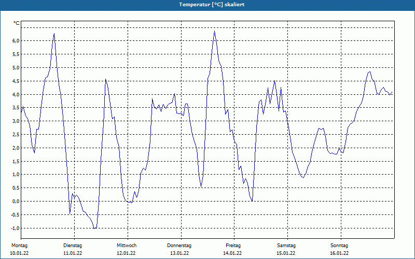Click the Monday temperature peak above 6,0
The width and height of the screenshot is (415, 259).
point(54,34)
